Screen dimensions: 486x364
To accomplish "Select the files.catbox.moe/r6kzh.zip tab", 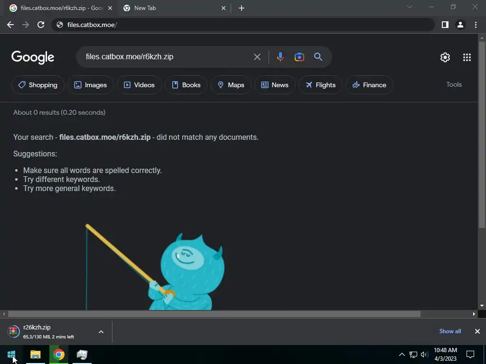I will click(61, 9).
